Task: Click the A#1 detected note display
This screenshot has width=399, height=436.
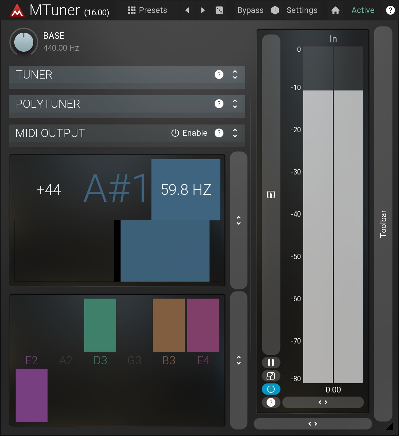Action: [x=115, y=188]
